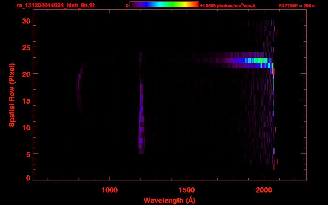
Task: Click the Wavelength (Å) axis title
Action: pos(170,200)
